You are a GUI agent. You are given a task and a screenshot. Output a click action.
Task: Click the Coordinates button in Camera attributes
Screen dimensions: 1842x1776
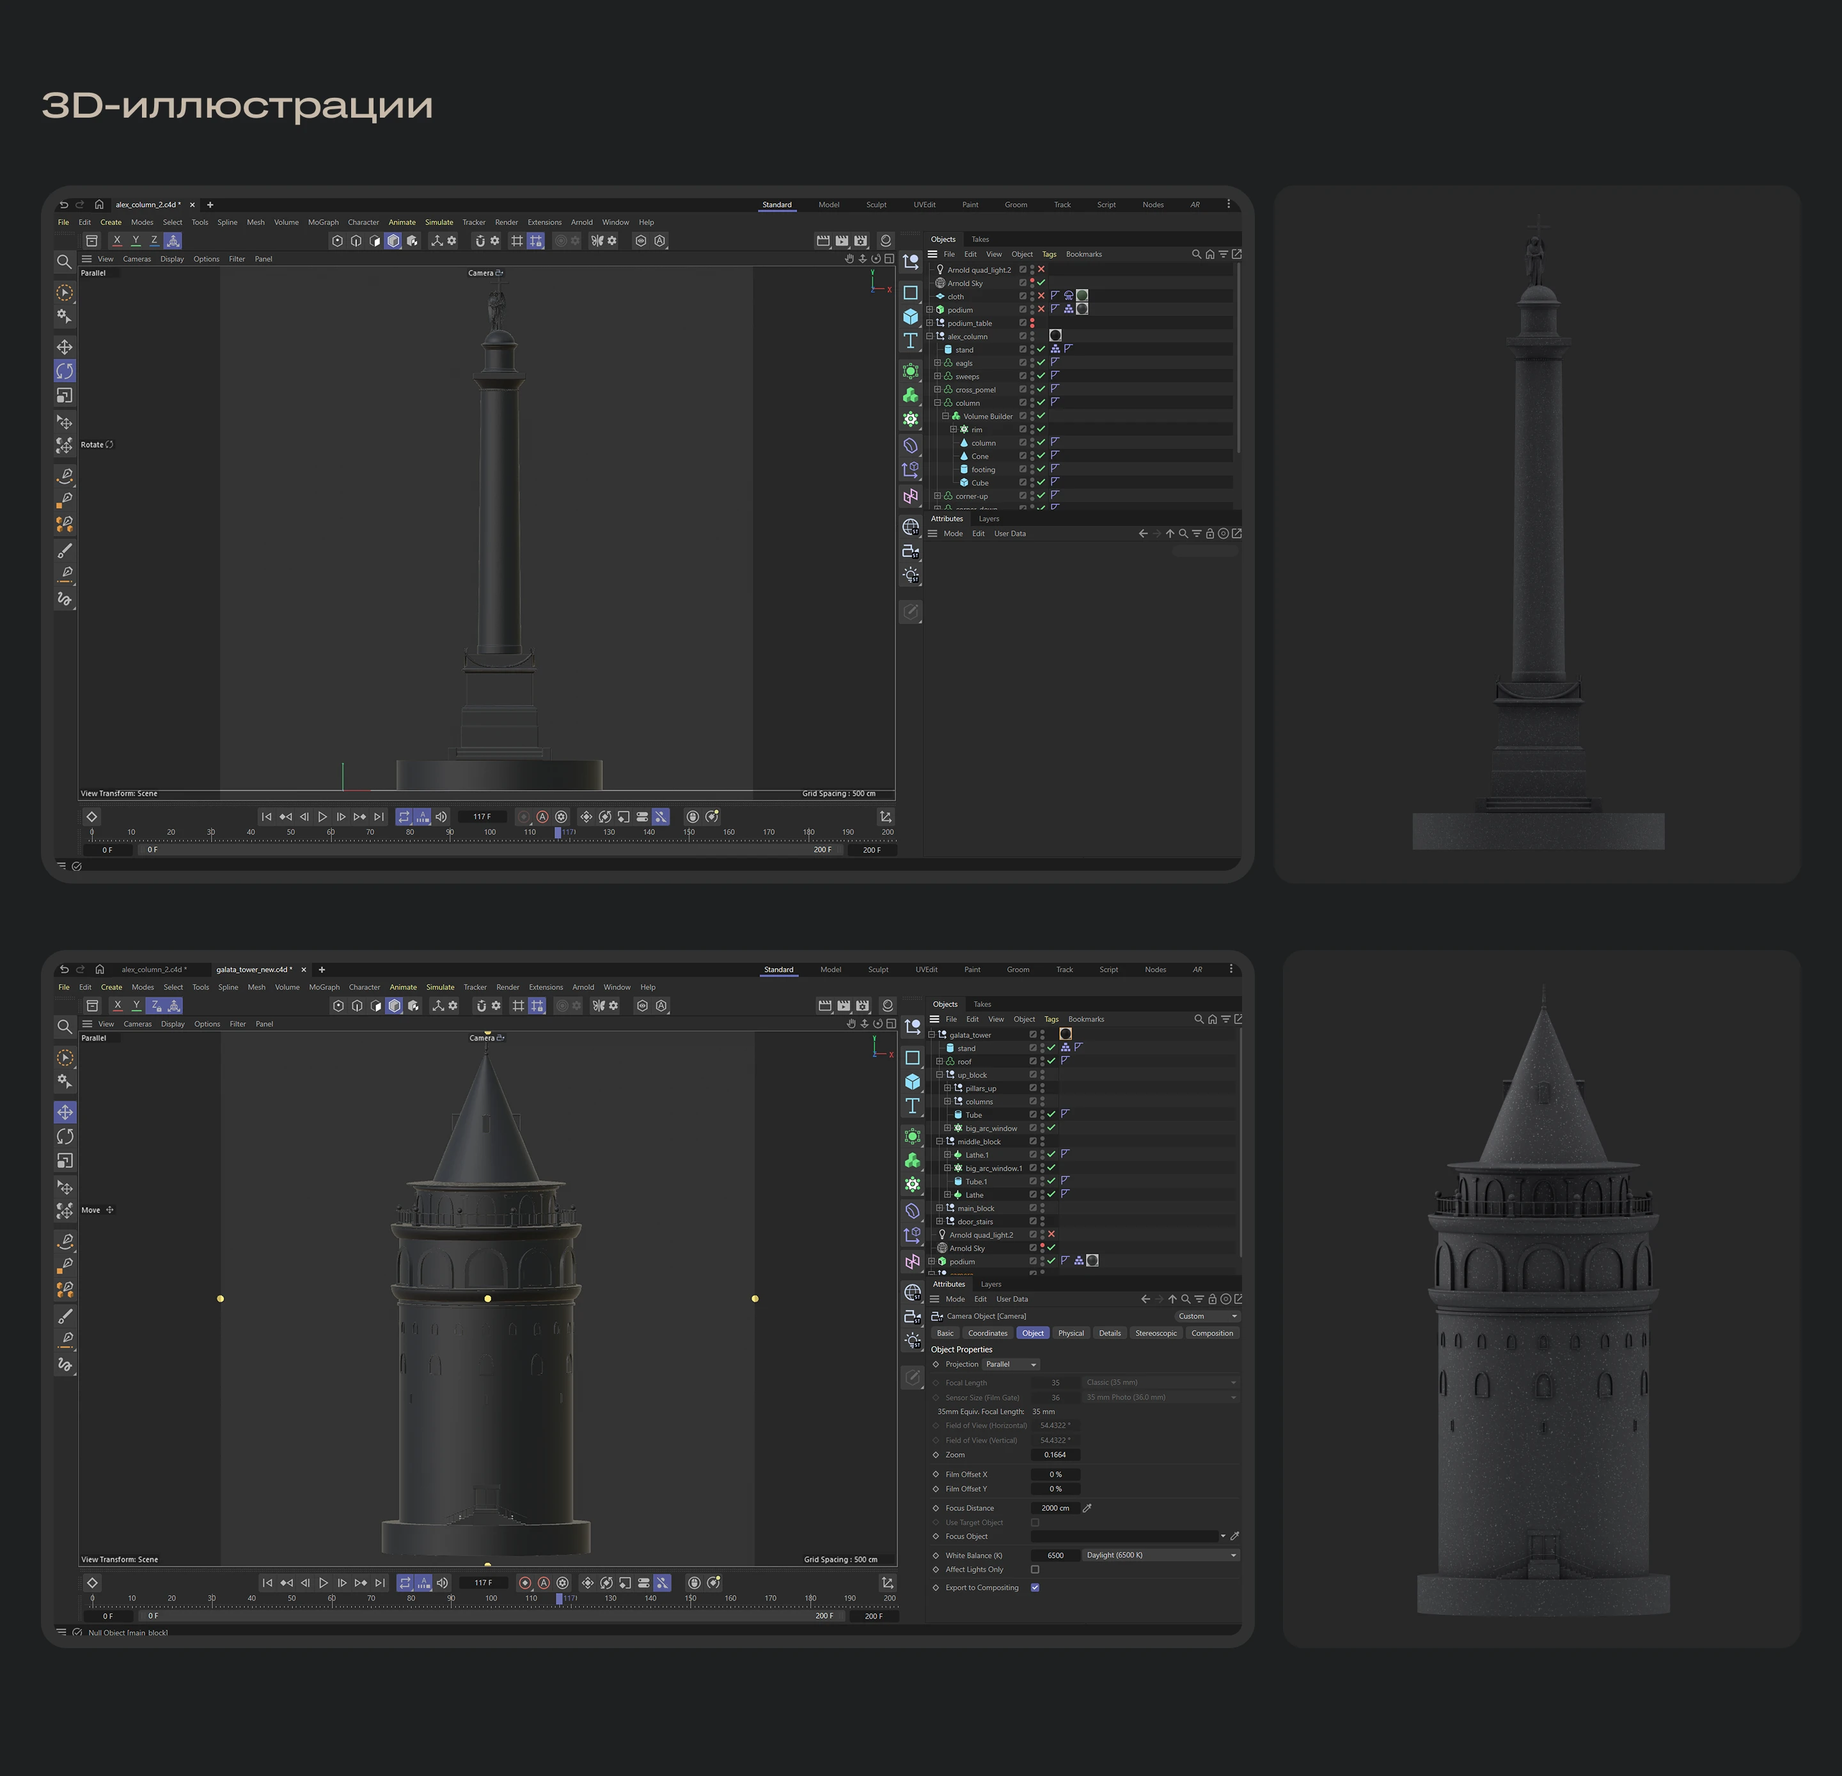point(987,1333)
